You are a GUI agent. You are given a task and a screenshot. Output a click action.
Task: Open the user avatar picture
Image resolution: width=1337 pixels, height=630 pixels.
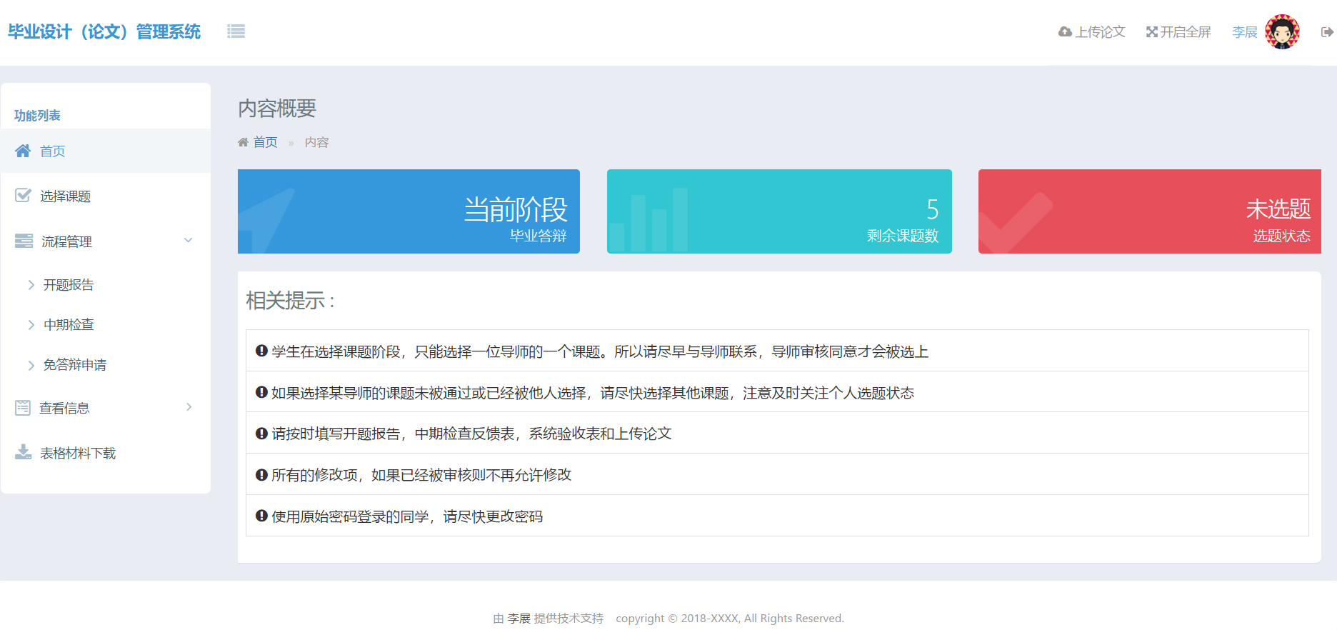click(1282, 32)
